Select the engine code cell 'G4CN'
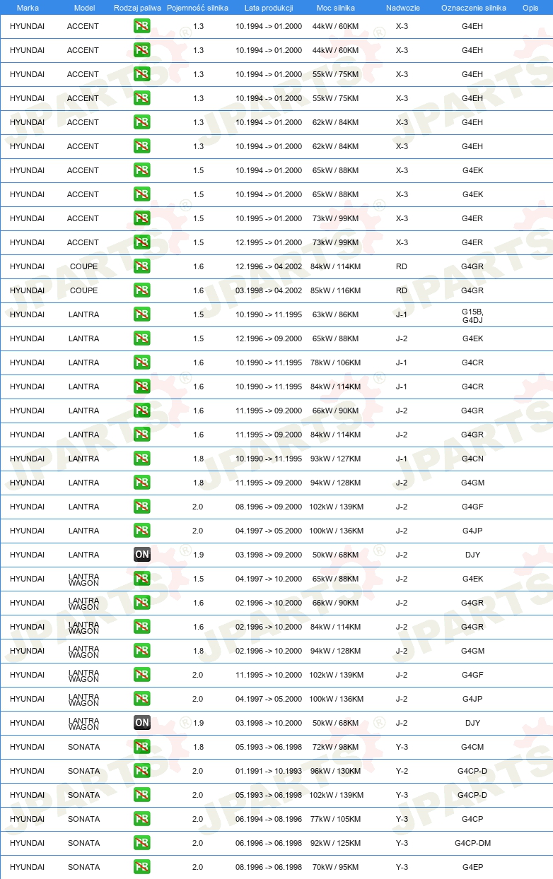The width and height of the screenshot is (553, 879). 472,459
